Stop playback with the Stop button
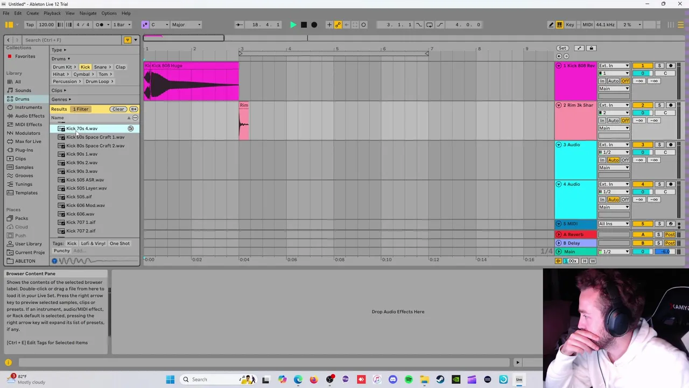This screenshot has height=388, width=689. pyautogui.click(x=304, y=25)
